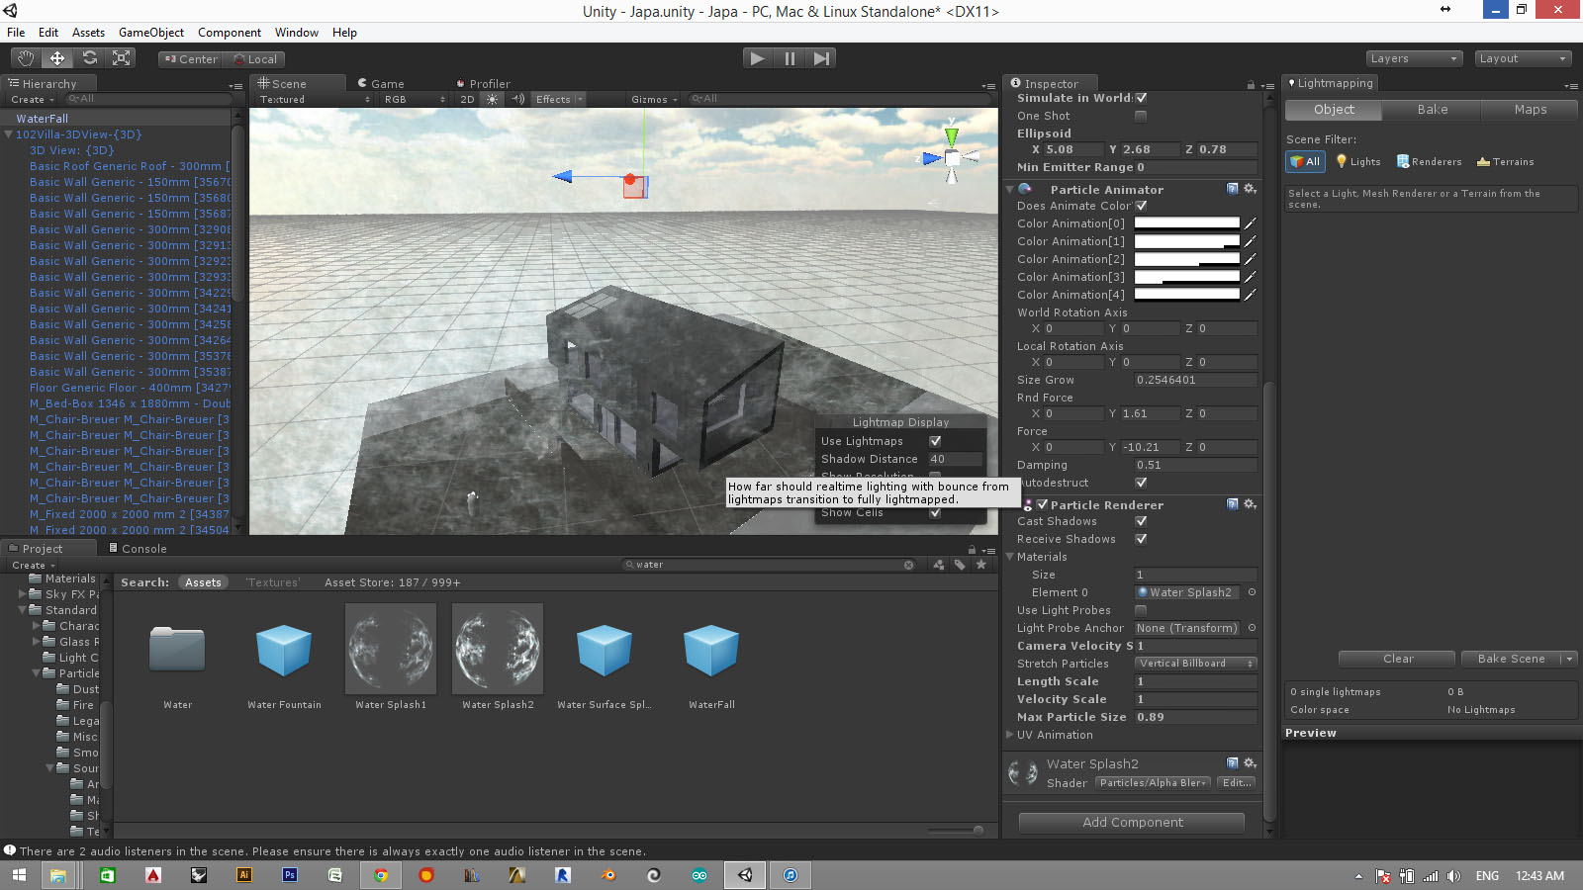Save search star icon in Project
This screenshot has height=890, width=1583.
click(980, 565)
